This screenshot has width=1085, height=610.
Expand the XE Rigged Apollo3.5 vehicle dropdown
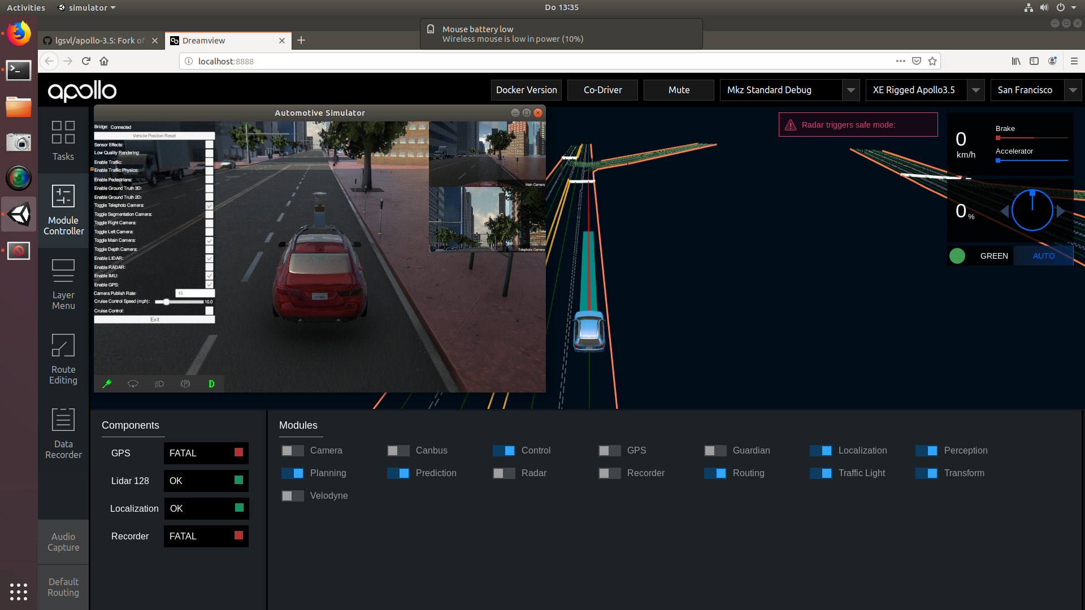(976, 90)
